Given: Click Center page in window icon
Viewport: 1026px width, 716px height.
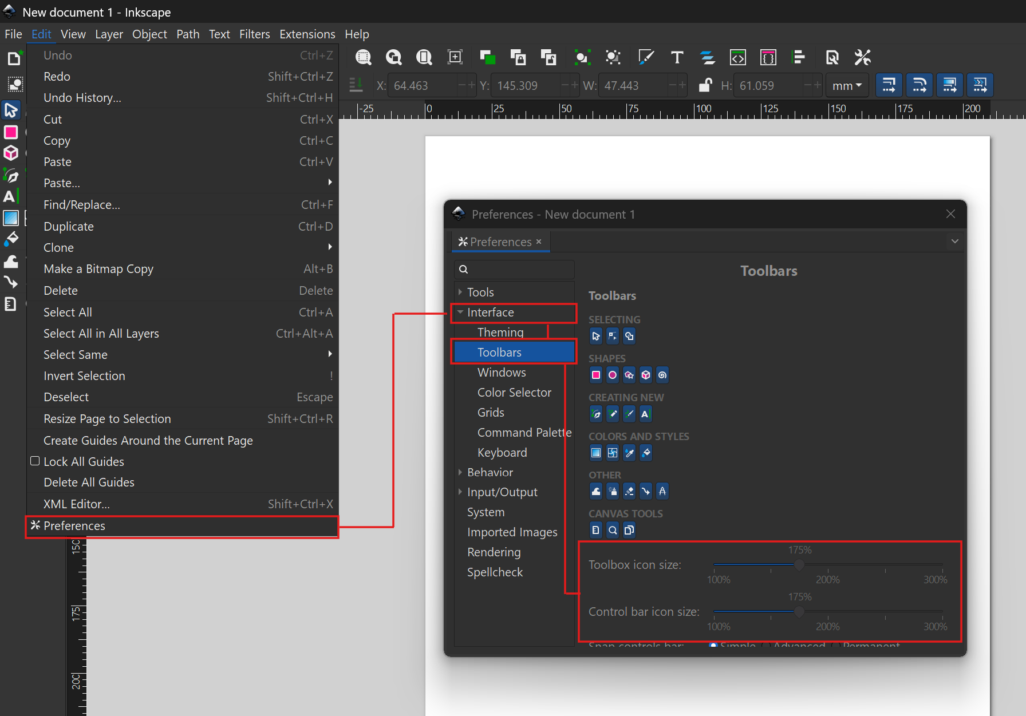Looking at the screenshot, I should [x=455, y=57].
